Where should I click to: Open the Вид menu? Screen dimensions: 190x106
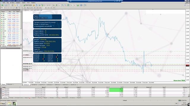point(8,3)
